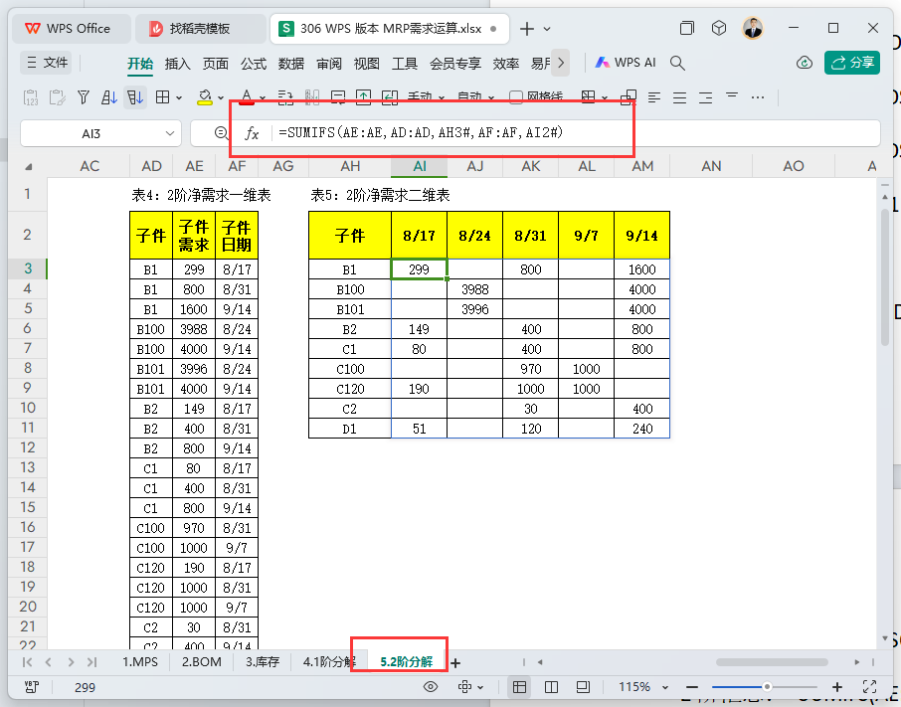Open the filter funnel tool
This screenshot has height=707, width=901.
(84, 97)
